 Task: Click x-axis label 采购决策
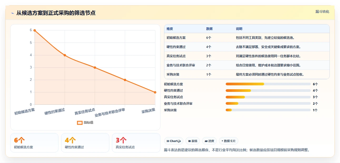coord(148,111)
